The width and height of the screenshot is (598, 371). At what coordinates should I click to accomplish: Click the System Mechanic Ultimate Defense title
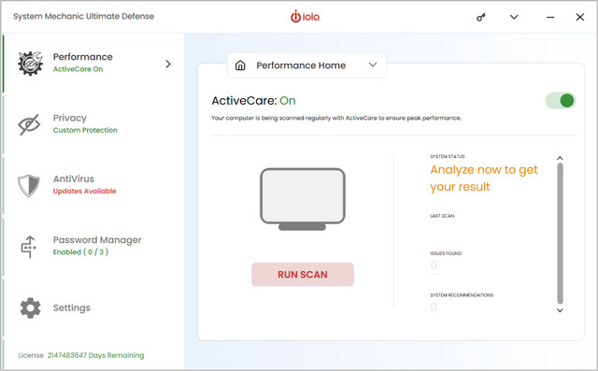pos(84,17)
